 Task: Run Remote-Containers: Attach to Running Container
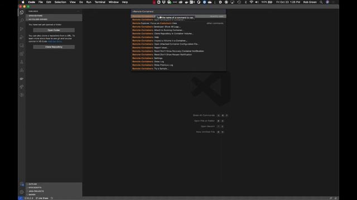178,30
